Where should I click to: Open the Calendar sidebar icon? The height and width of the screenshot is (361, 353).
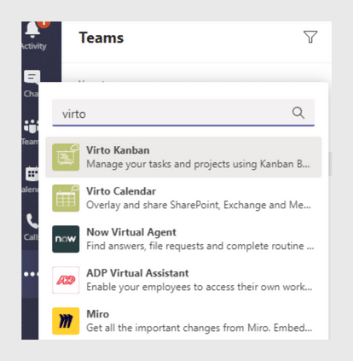pyautogui.click(x=32, y=173)
